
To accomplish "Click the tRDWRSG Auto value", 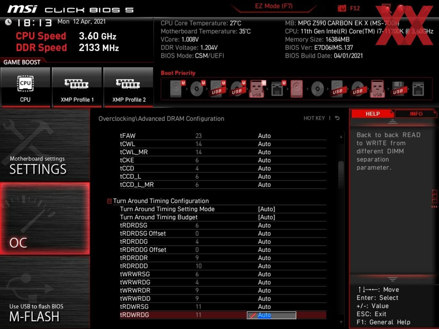I will point(264,307).
